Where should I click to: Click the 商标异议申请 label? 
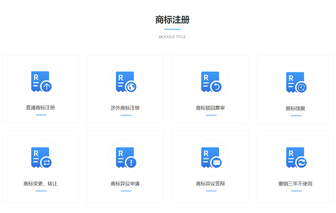(125, 184)
